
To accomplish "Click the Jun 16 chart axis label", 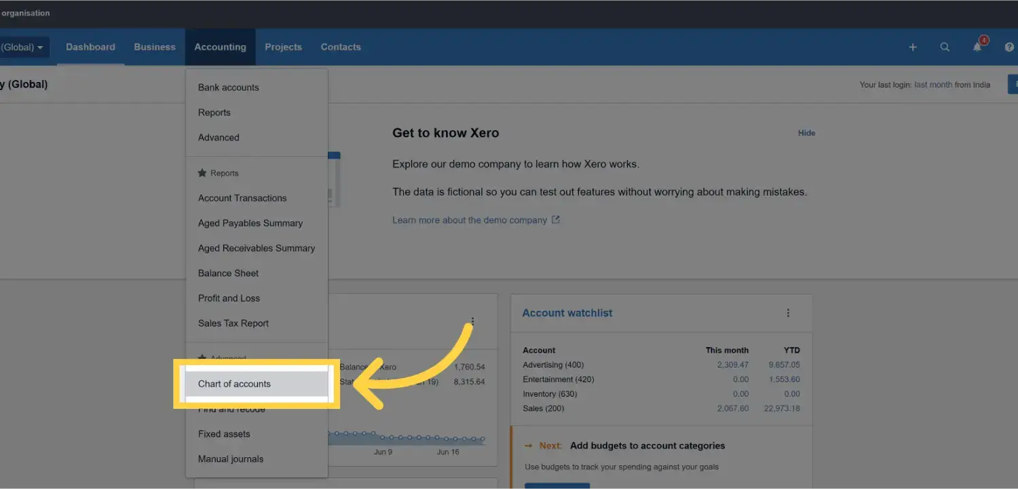I will (x=448, y=452).
